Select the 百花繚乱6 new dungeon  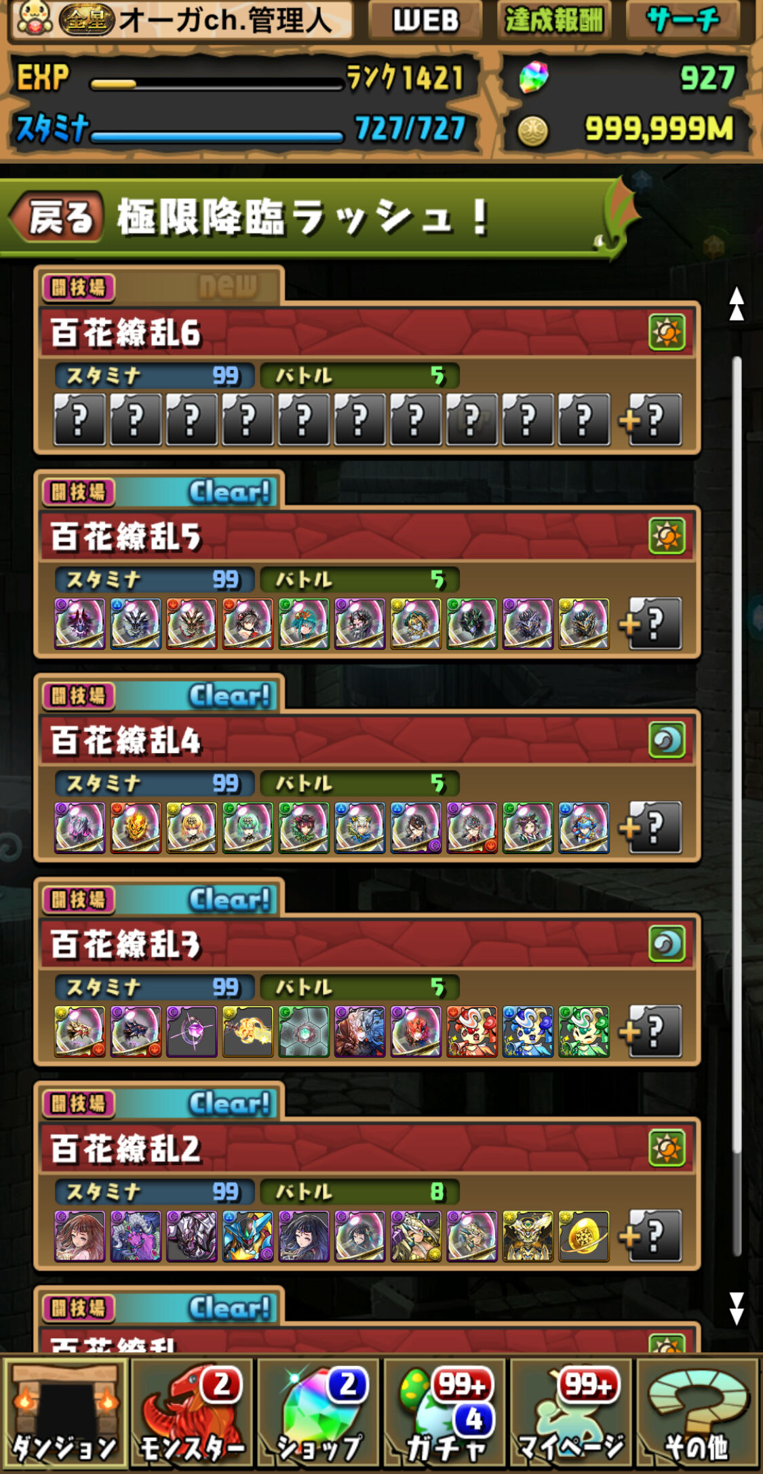367,377
